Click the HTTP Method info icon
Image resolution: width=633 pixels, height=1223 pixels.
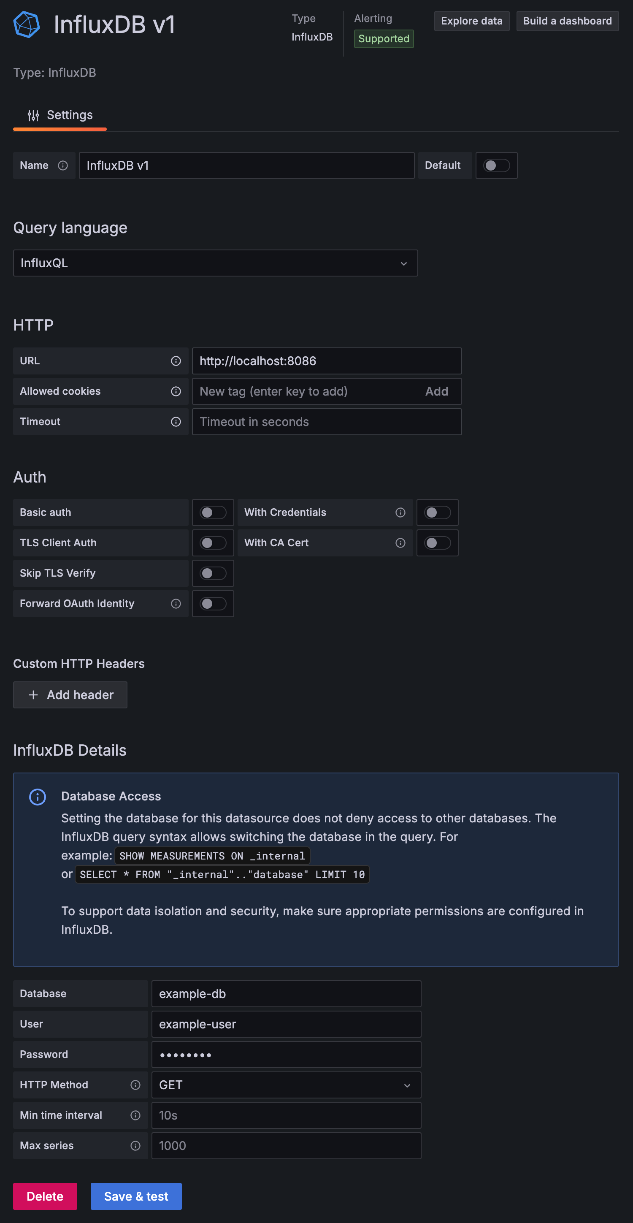[x=135, y=1085]
